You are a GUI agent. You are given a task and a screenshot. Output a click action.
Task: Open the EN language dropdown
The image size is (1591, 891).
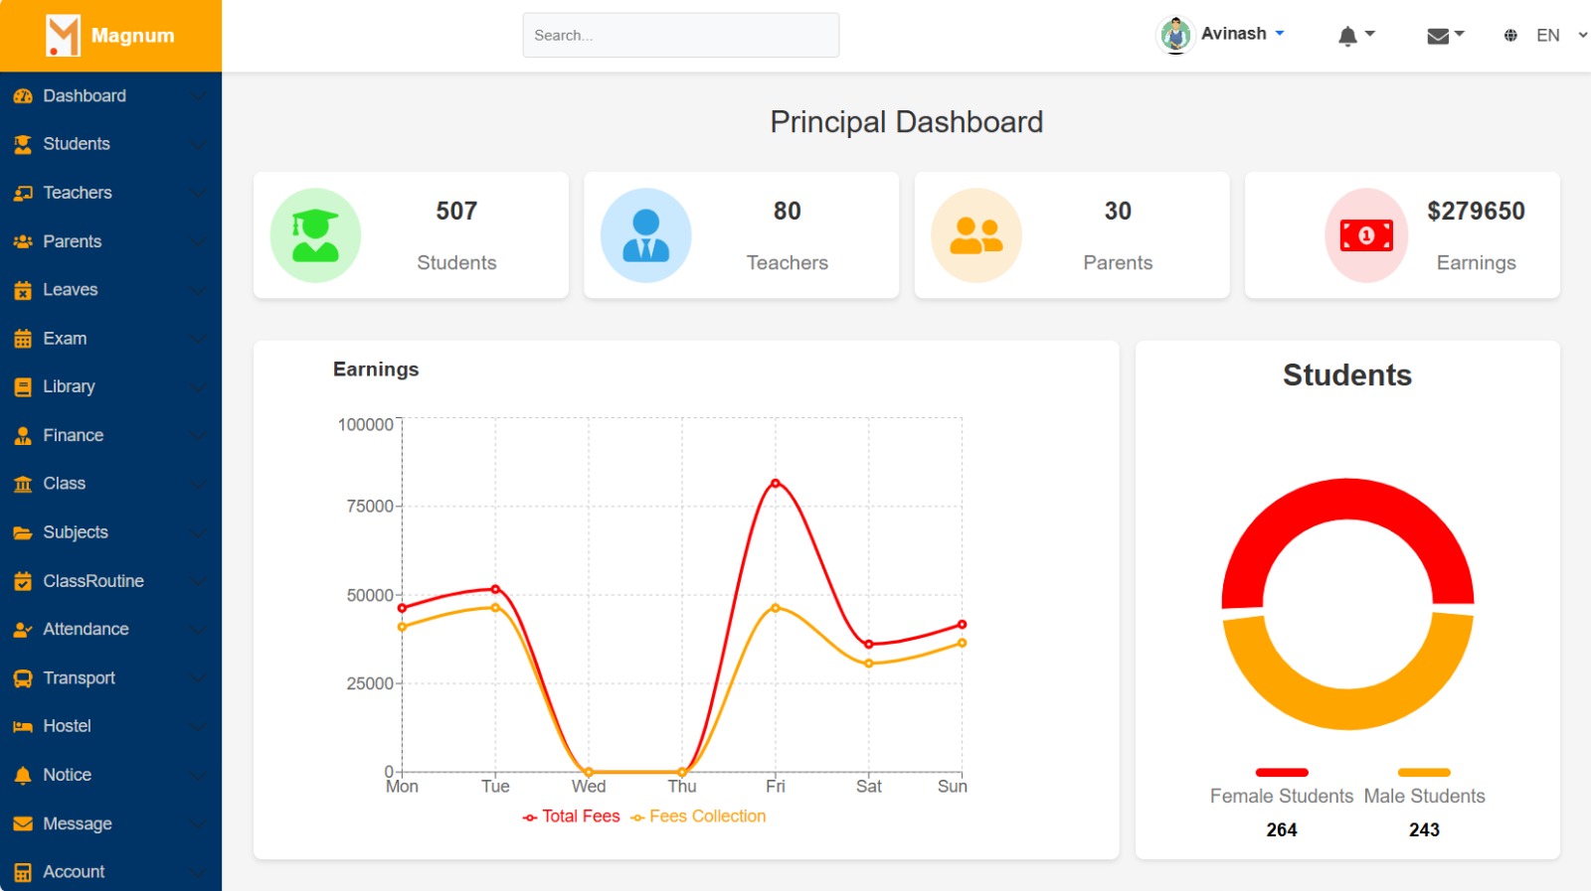click(x=1548, y=36)
